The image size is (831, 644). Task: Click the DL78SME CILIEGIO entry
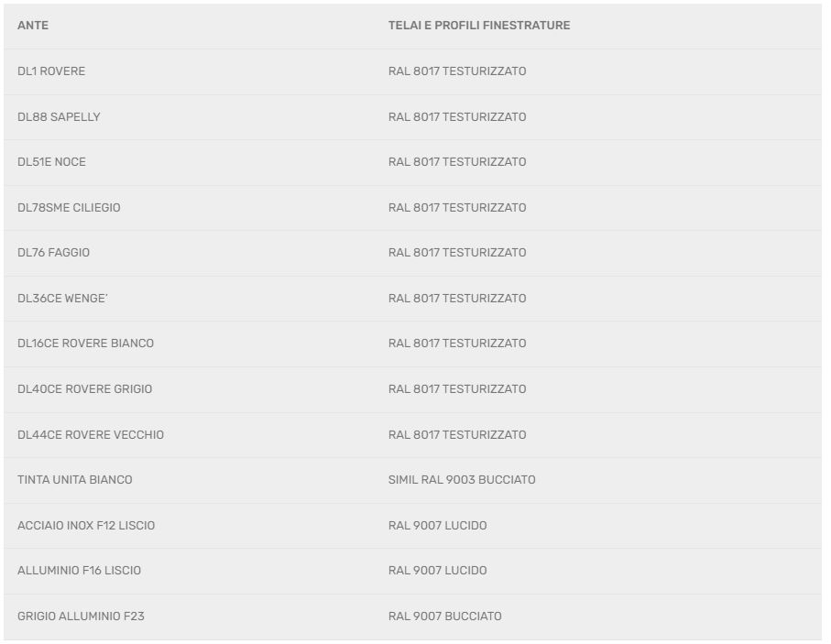click(x=69, y=208)
